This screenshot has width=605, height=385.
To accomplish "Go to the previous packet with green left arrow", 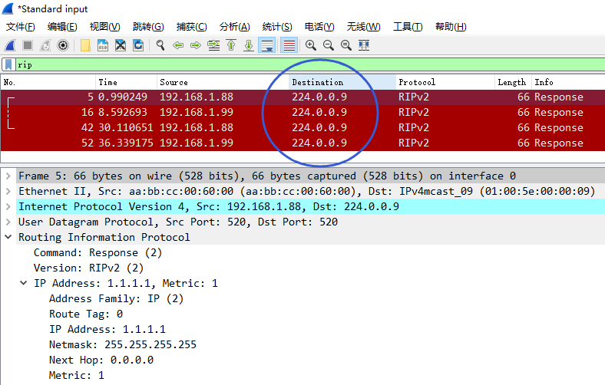I will coord(178,45).
